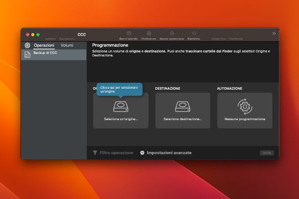Viewport: 299px width, 199px height.
Task: Click the Indietro toolbar label
Action: click(x=50, y=39)
